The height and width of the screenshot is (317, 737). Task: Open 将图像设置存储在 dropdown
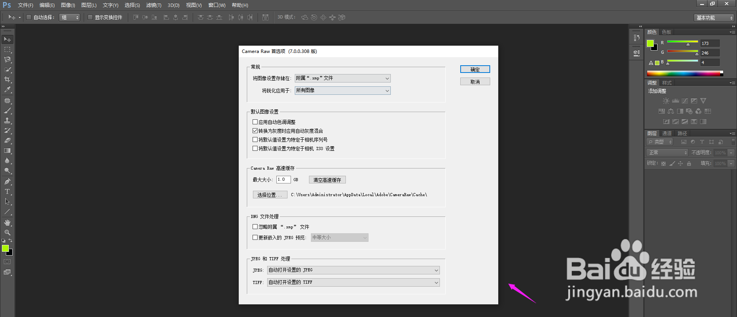343,78
